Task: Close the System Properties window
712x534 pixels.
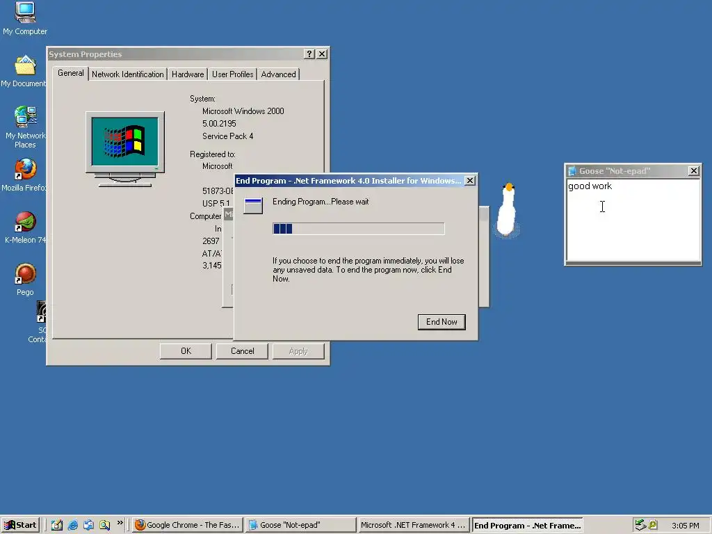Action: pyautogui.click(x=322, y=54)
